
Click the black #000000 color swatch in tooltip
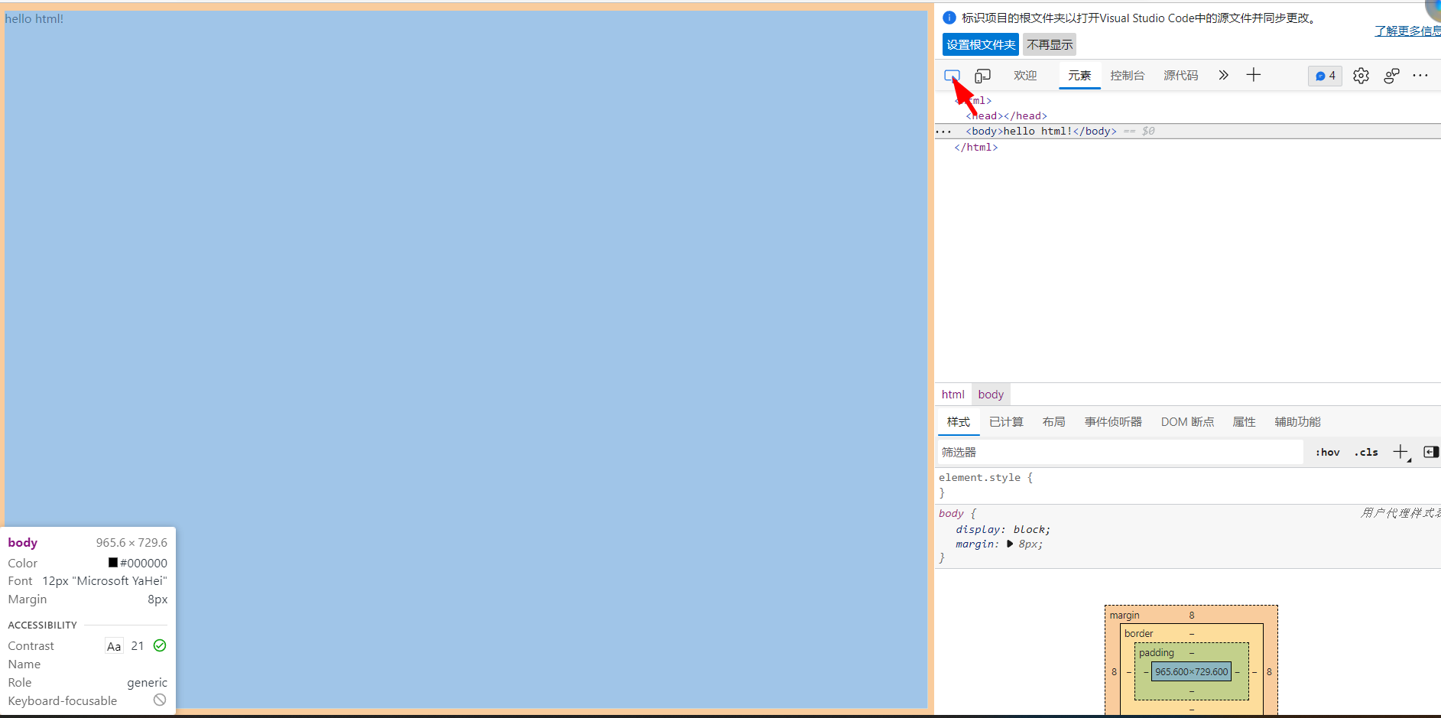[113, 563]
